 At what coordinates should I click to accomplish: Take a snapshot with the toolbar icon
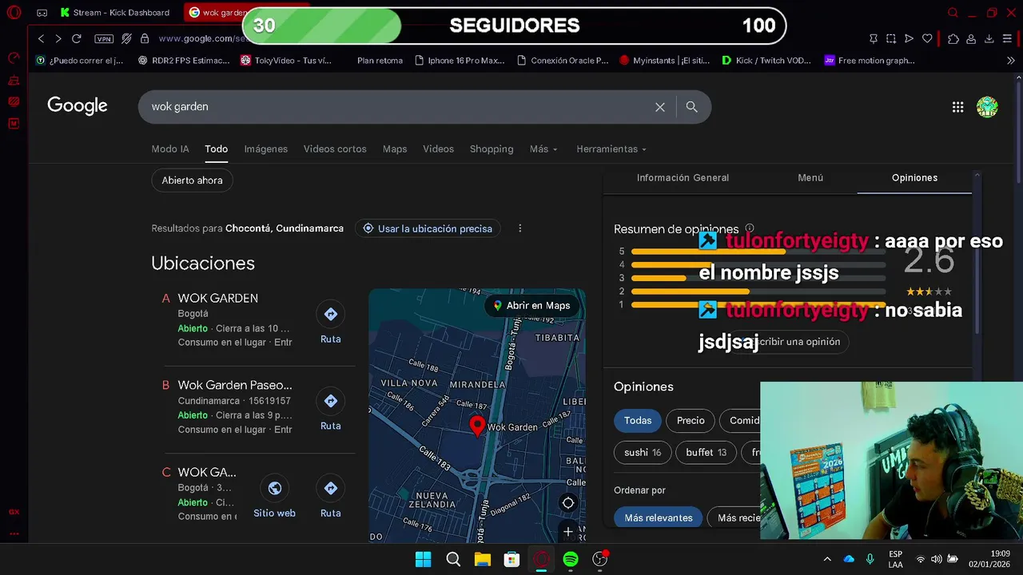point(891,38)
